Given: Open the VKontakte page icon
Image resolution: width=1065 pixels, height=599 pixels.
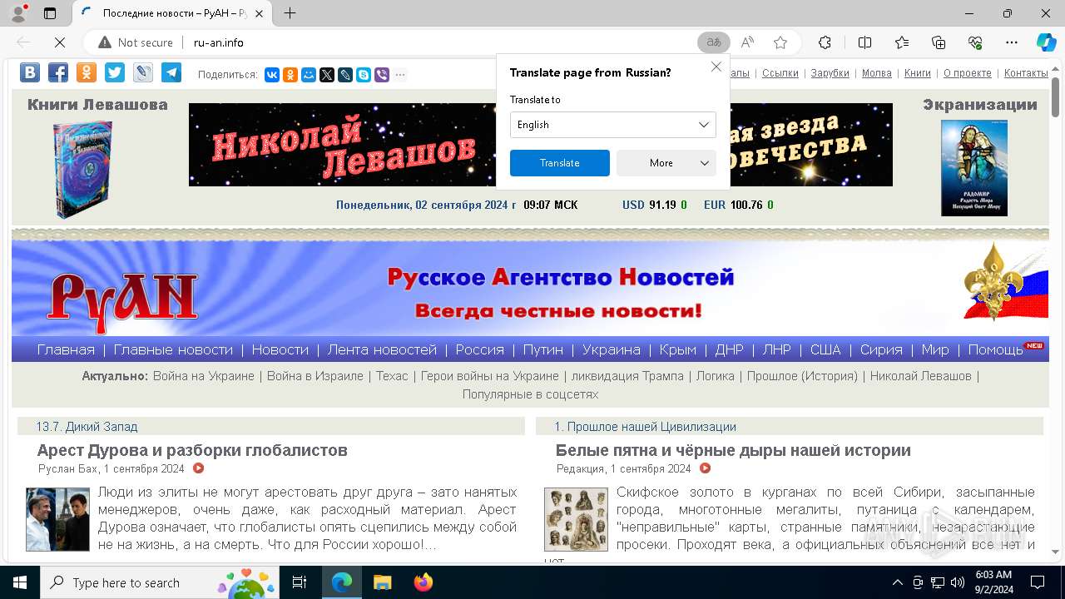Looking at the screenshot, I should pyautogui.click(x=30, y=72).
